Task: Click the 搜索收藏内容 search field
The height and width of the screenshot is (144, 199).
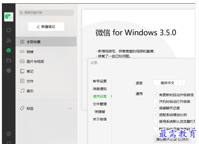Action: click(46, 13)
